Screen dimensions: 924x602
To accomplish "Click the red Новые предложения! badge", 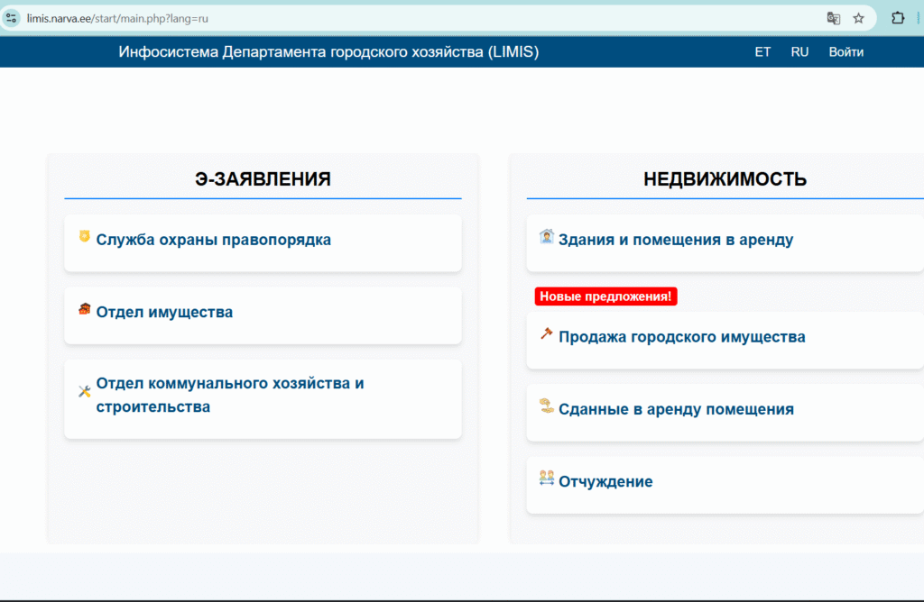I will point(605,296).
